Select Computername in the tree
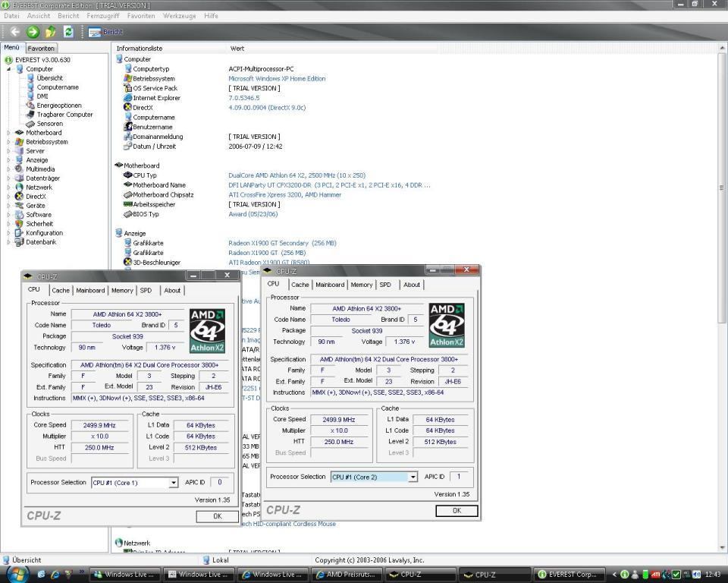Viewport: 728px width, 583px height. click(58, 87)
